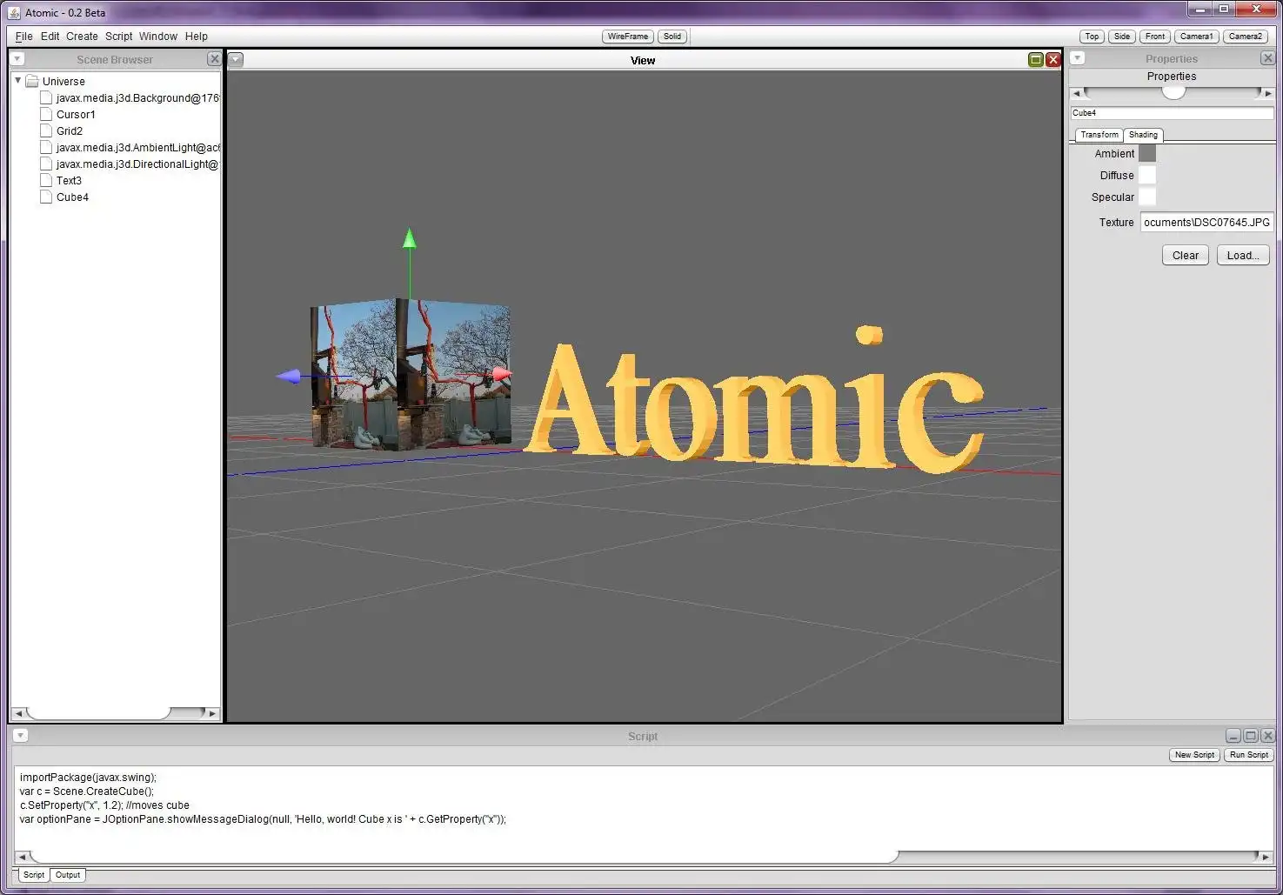1283x895 pixels.
Task: Switch view to Camera1
Action: (1196, 37)
